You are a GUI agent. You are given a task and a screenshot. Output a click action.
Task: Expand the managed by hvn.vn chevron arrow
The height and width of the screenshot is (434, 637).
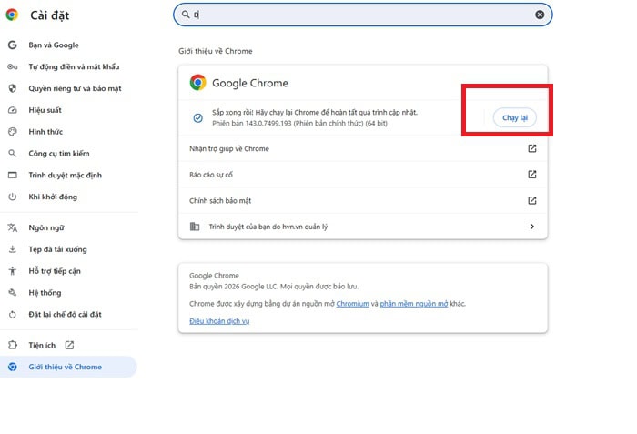pos(532,227)
